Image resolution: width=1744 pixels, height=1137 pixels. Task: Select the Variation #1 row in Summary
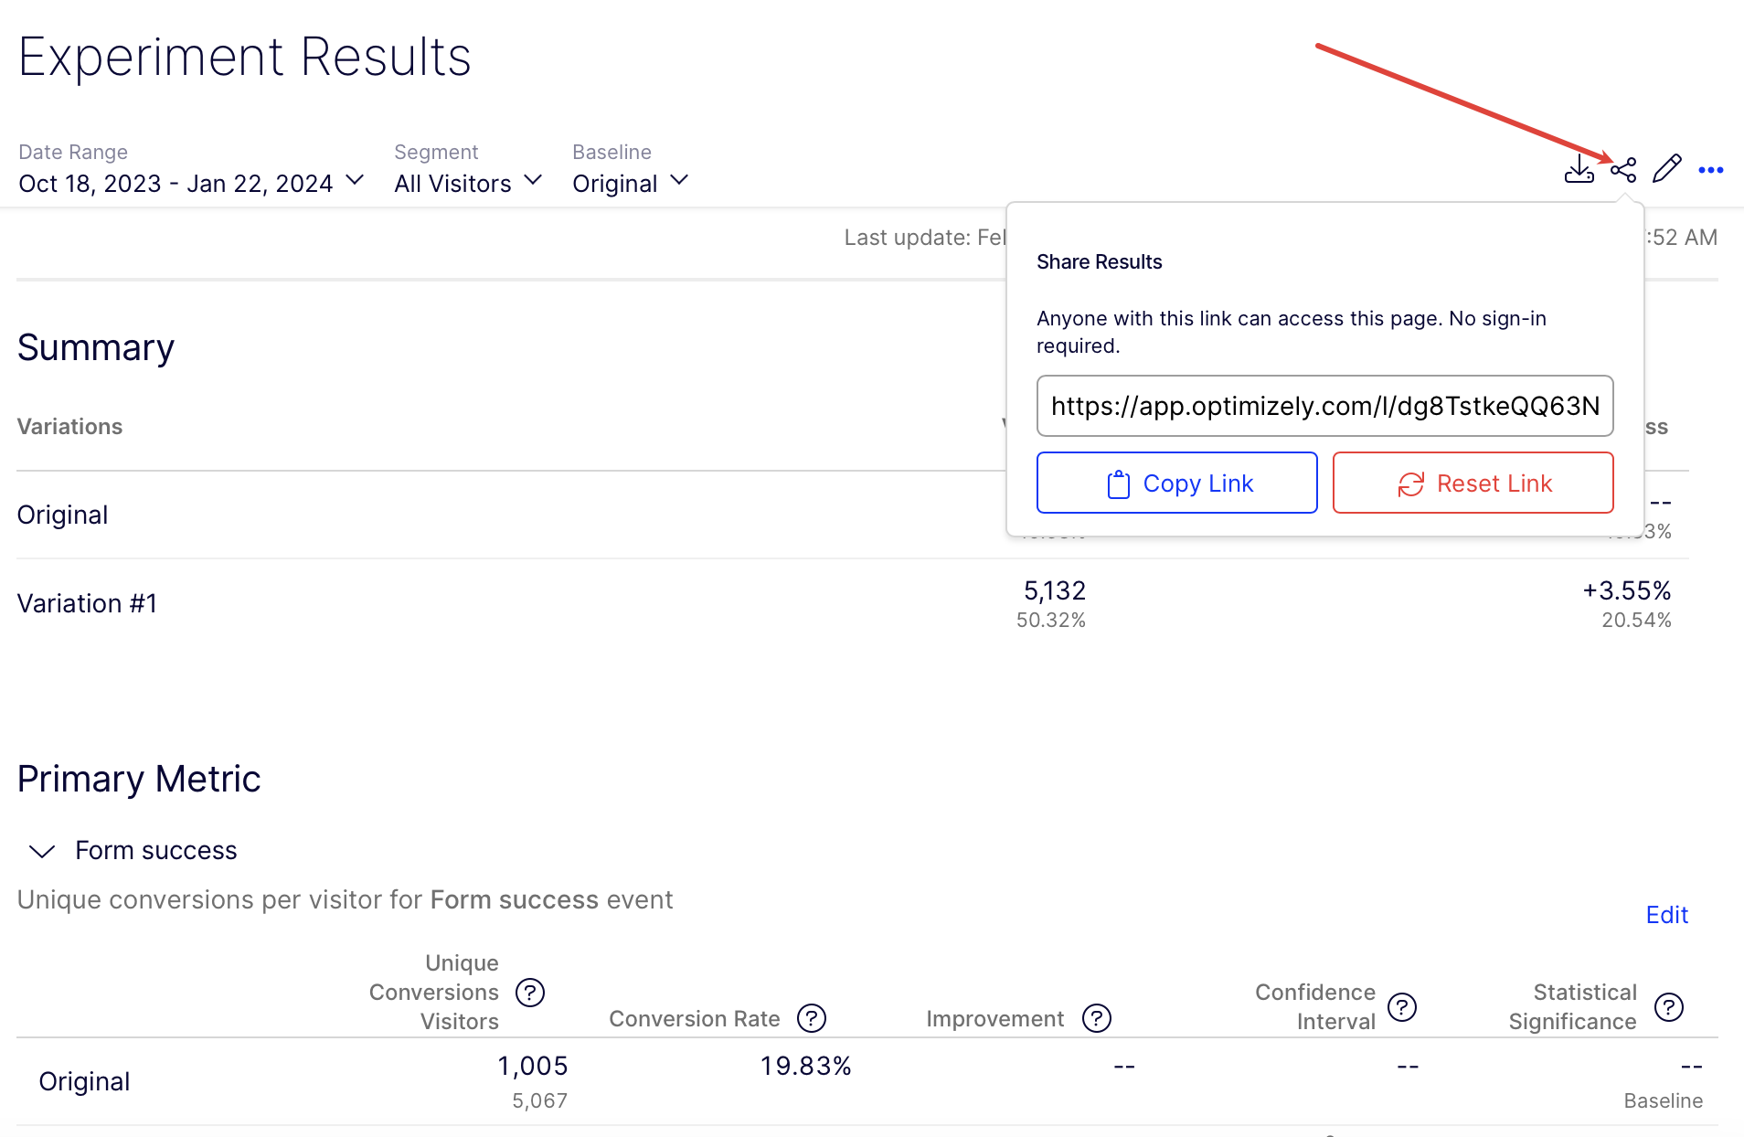(88, 604)
